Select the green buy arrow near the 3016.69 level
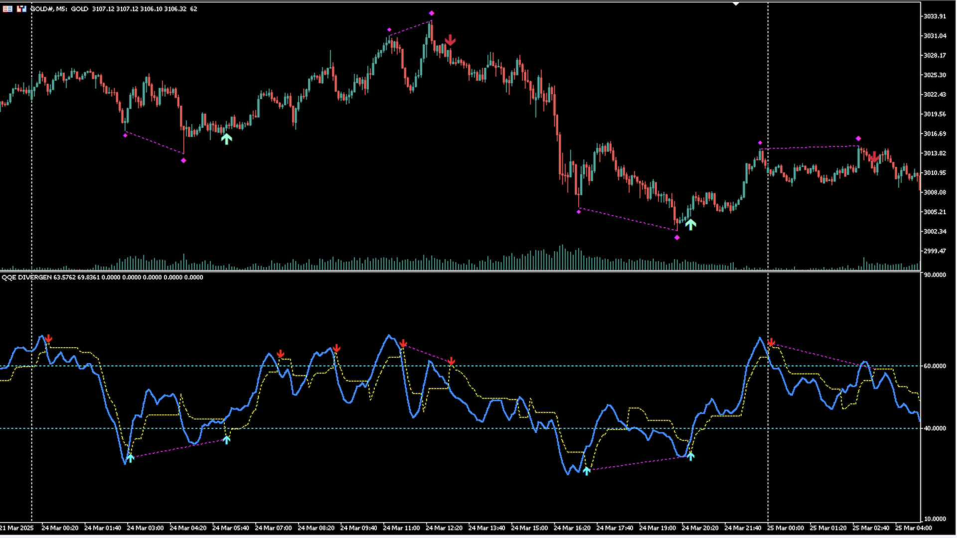 [227, 138]
